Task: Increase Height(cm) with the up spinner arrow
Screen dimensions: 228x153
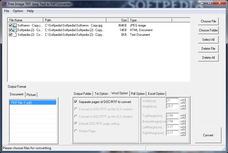Action: pyautogui.click(x=183, y=105)
